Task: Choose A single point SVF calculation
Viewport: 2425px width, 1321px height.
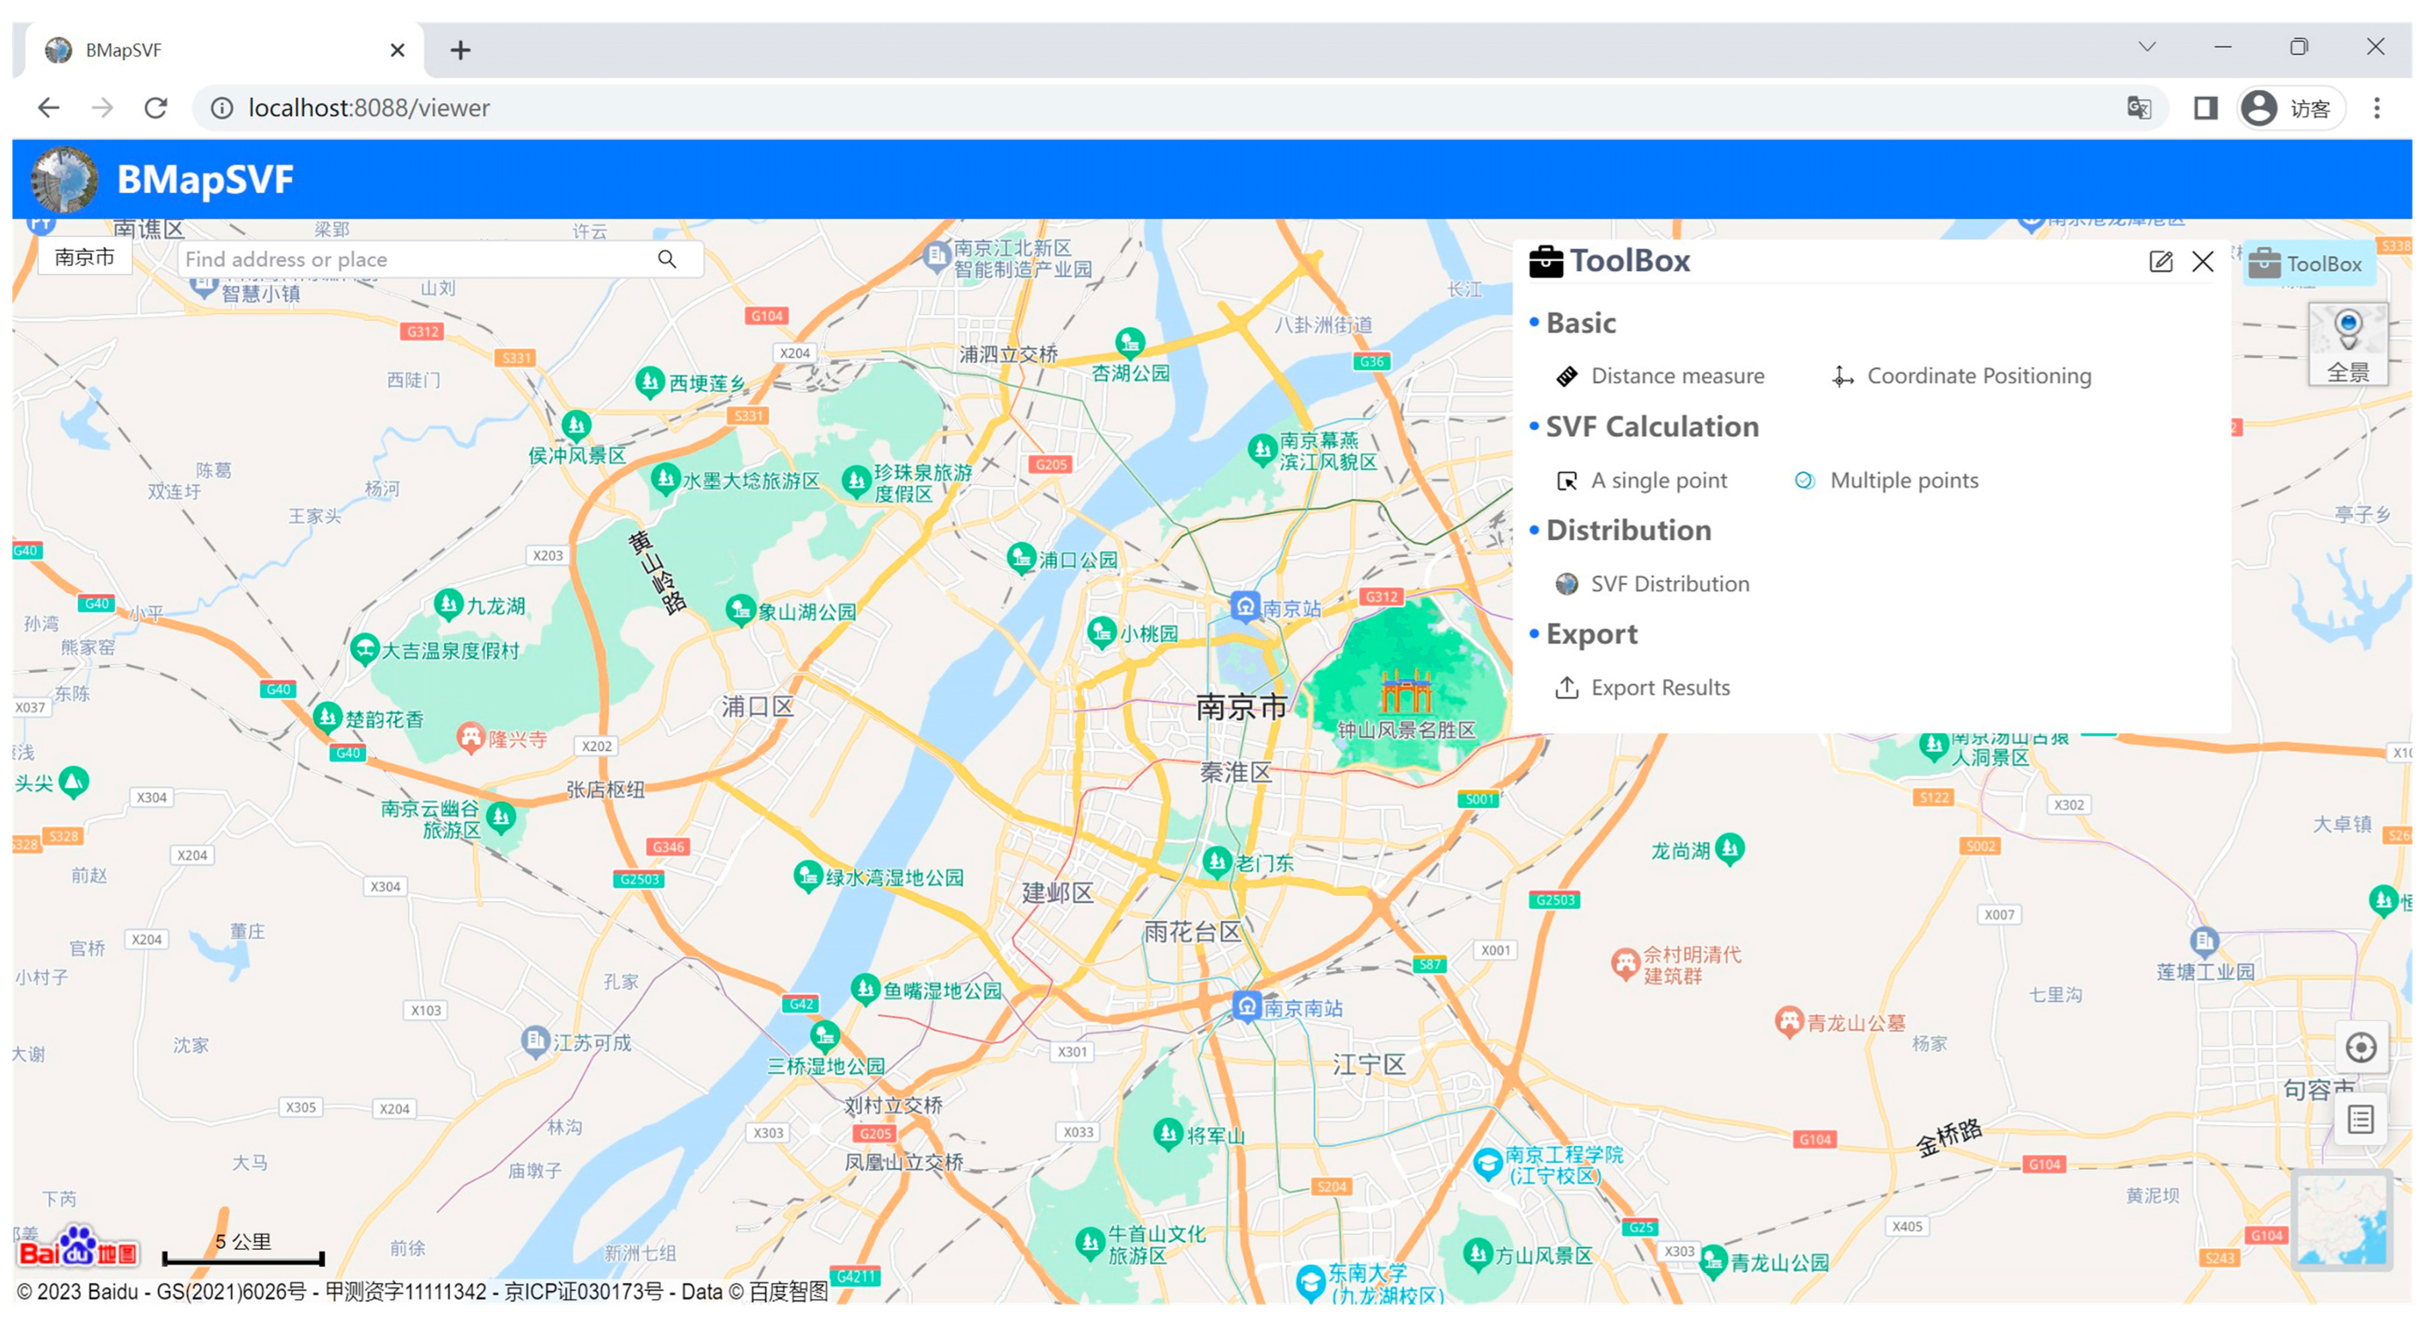Action: [x=1658, y=481]
